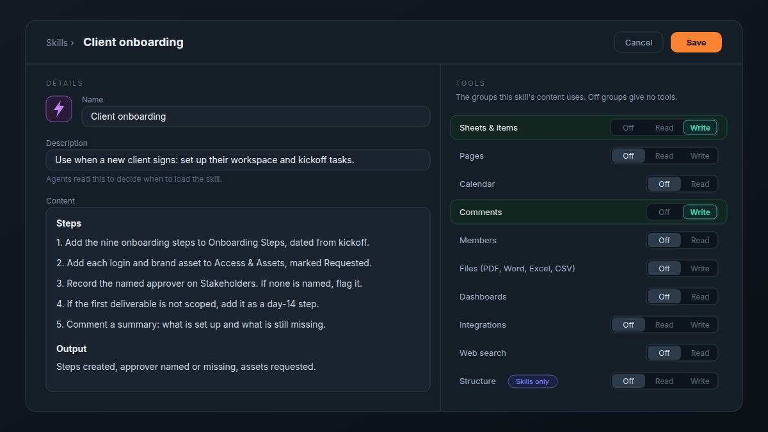Set Files to Off
The height and width of the screenshot is (432, 768).
pos(664,268)
